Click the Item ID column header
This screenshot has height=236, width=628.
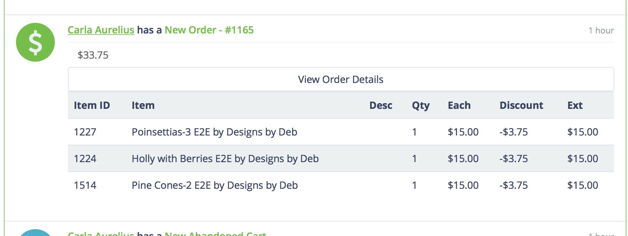click(x=92, y=105)
